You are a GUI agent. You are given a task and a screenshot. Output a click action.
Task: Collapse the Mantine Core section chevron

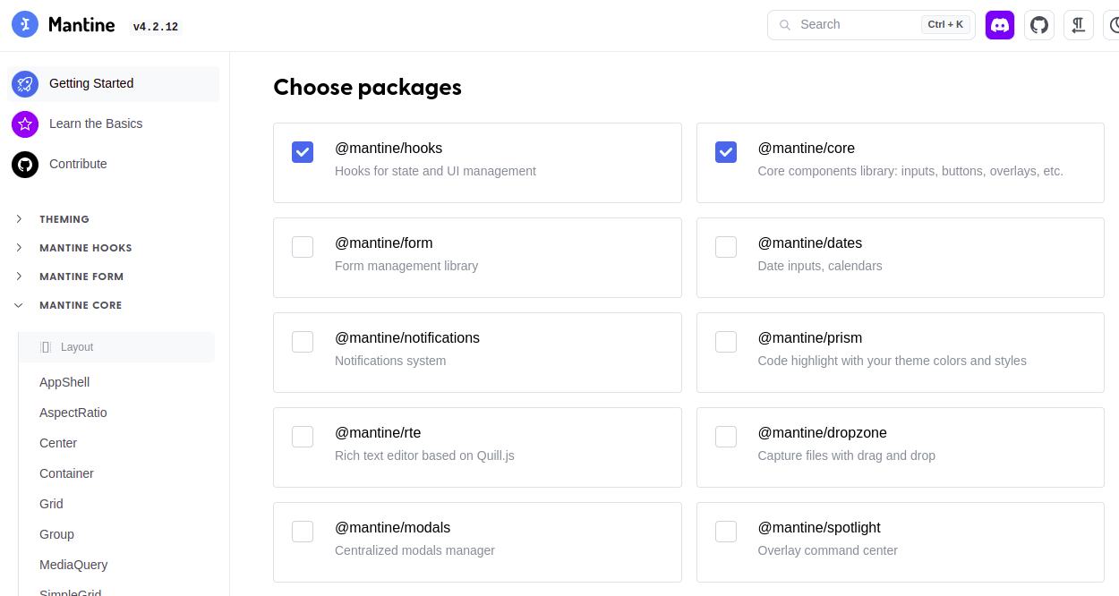(19, 305)
